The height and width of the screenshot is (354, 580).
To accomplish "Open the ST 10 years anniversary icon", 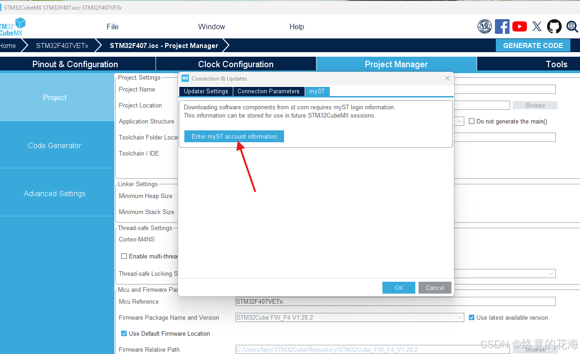I will click(x=484, y=27).
